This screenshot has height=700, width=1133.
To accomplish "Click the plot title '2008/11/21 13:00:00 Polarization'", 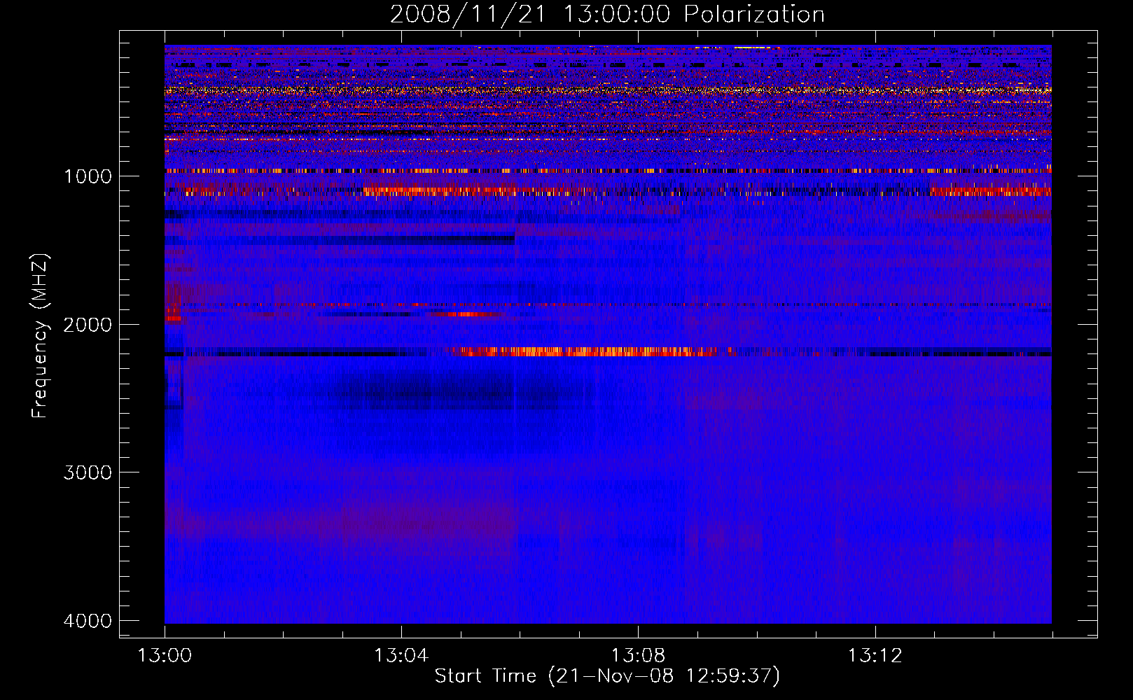I will (x=607, y=15).
